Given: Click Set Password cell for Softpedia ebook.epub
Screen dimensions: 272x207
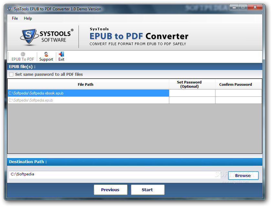Looking at the screenshot, I should [x=192, y=93].
